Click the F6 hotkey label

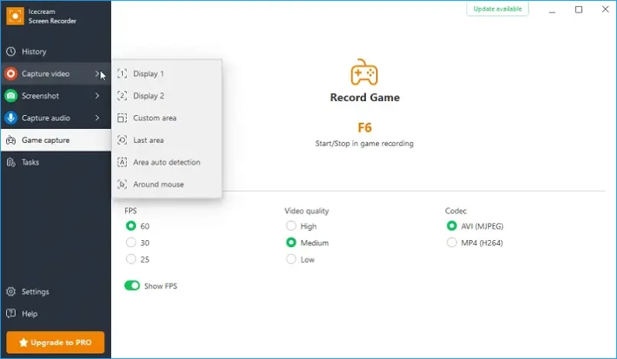click(x=364, y=127)
